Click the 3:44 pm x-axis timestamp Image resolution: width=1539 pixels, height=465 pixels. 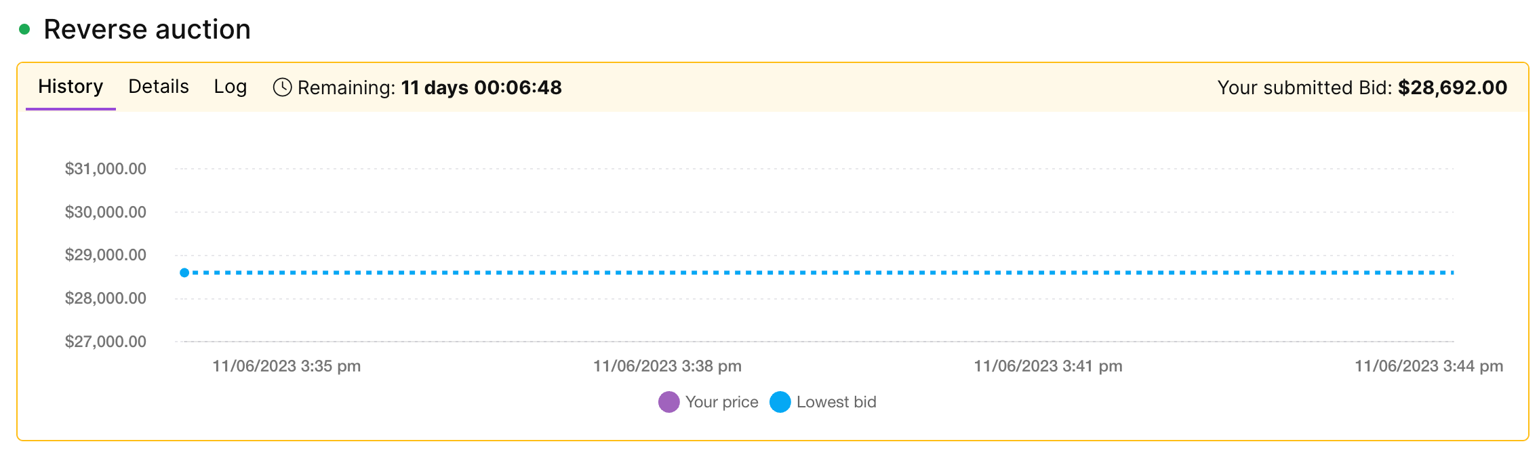pyautogui.click(x=1428, y=366)
